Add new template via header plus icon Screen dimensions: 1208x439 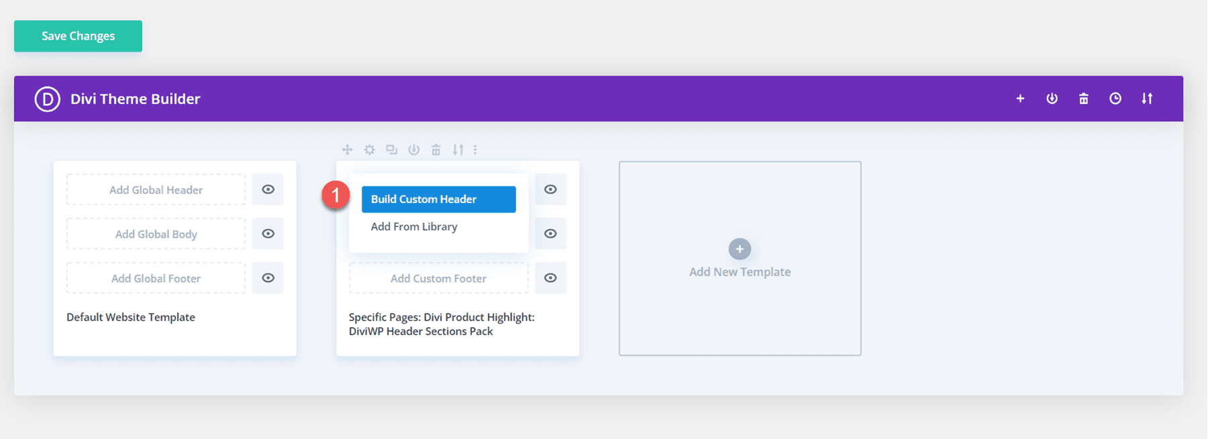tap(1020, 99)
